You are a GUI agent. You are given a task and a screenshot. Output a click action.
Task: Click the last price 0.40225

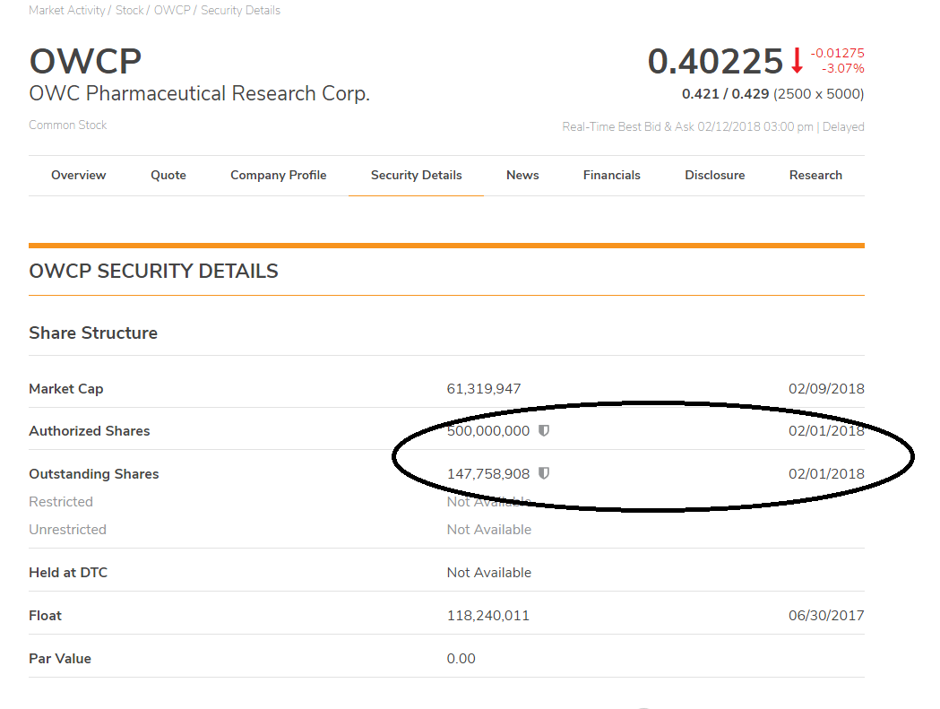click(x=715, y=61)
